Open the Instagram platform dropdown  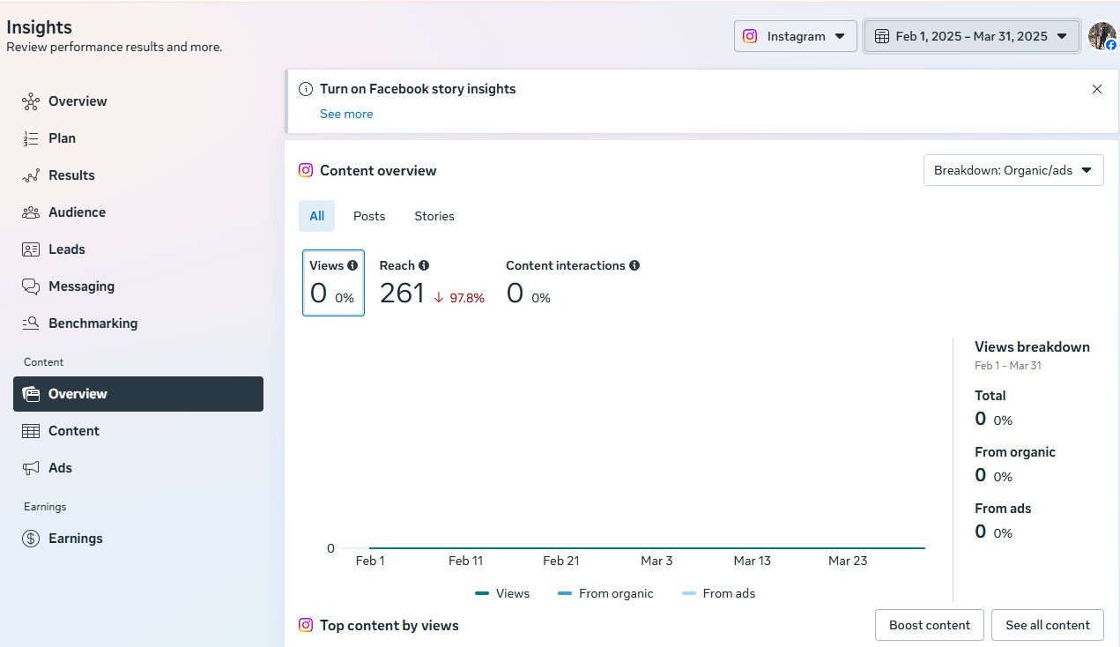pos(795,36)
